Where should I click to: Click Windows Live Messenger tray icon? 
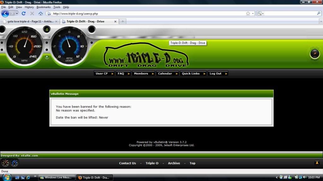tap(290, 177)
